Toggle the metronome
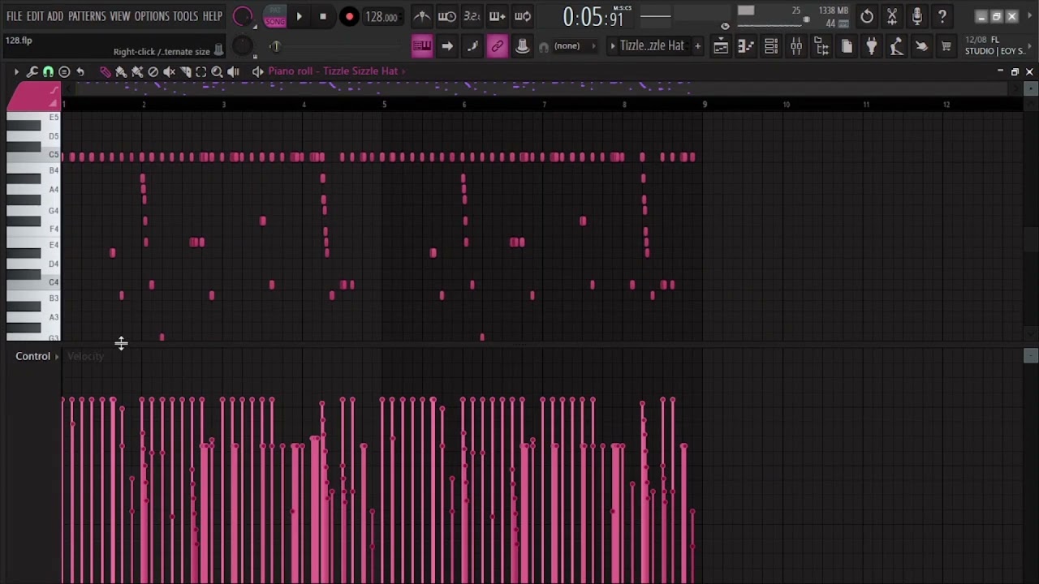The height and width of the screenshot is (584, 1039). coord(421,16)
